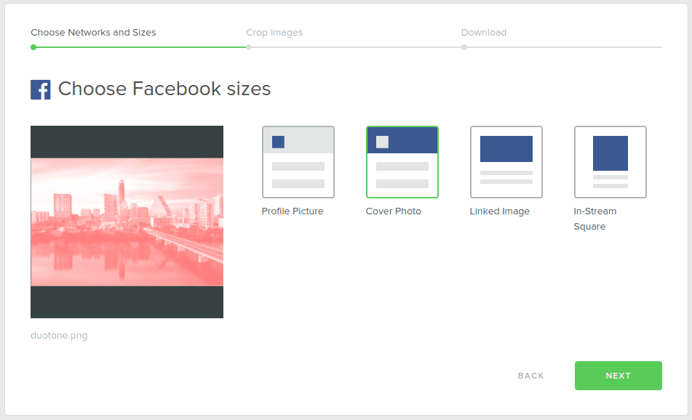
Task: Go back with the Back button
Action: click(530, 376)
